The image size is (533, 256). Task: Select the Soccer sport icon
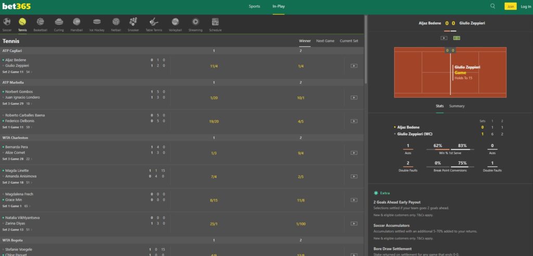coord(7,22)
